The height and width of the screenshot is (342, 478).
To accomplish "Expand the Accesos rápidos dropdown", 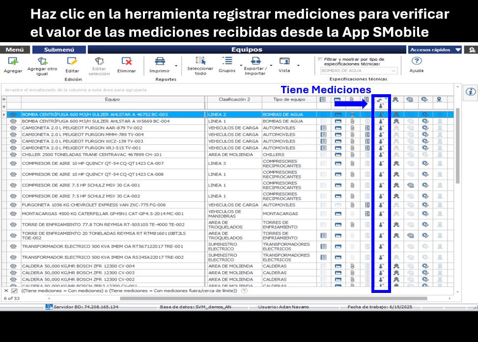I will [458, 50].
